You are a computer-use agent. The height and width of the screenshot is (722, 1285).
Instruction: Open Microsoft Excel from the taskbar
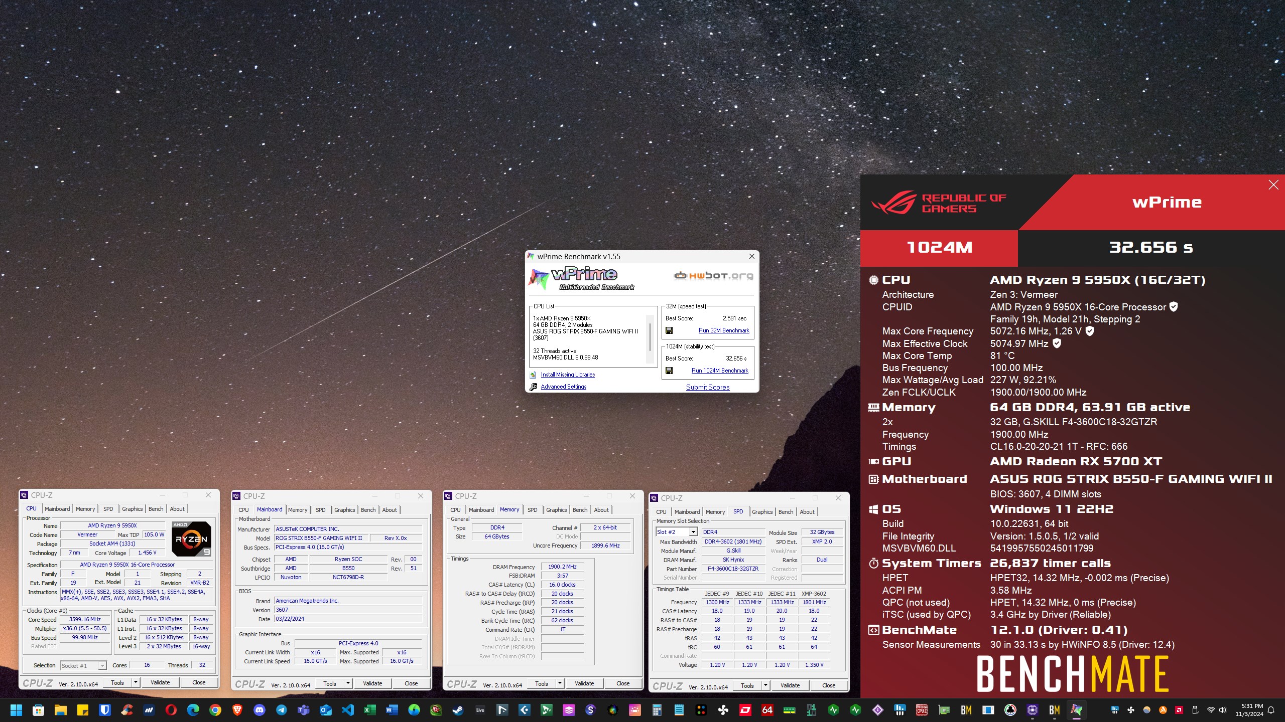(x=369, y=710)
